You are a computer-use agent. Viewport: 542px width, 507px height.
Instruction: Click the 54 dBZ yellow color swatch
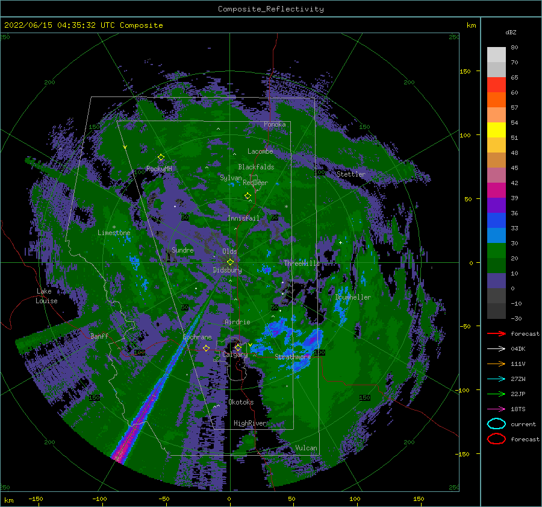496,130
